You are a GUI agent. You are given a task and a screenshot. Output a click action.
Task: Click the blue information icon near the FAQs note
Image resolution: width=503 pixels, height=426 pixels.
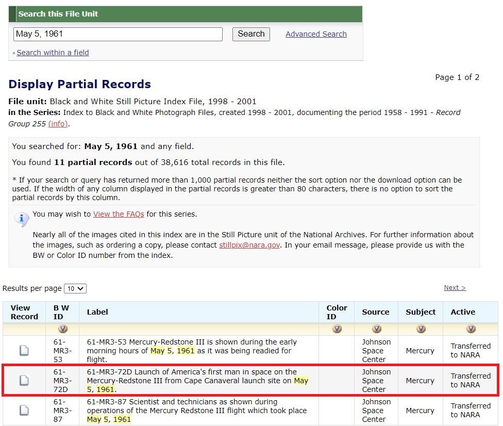[21, 219]
